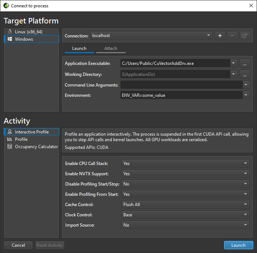Expand Working Directory dropdown arrow
The height and width of the screenshot is (253, 257).
tap(234, 74)
